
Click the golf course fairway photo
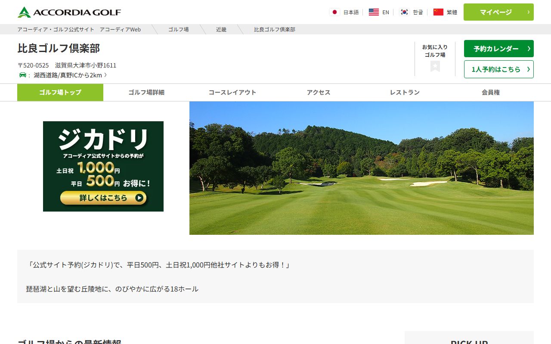(x=362, y=168)
